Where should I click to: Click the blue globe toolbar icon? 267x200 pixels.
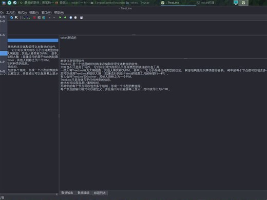coord(71,17)
